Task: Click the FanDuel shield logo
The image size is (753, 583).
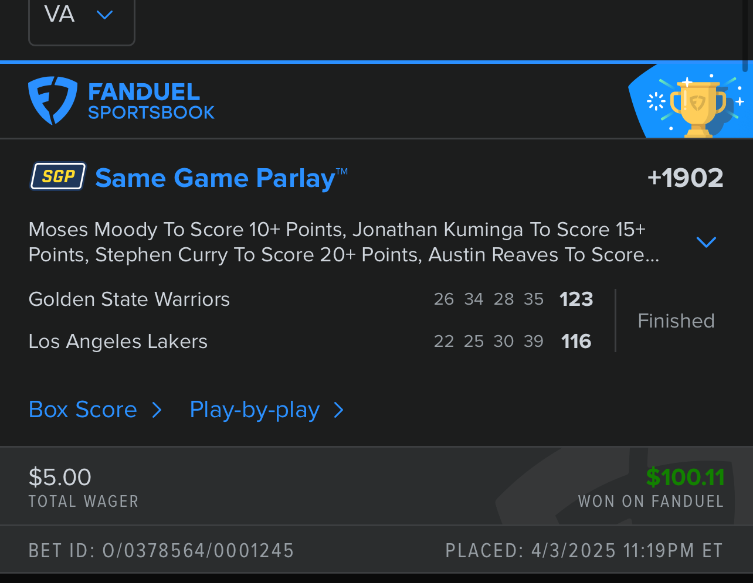Action: pos(52,100)
